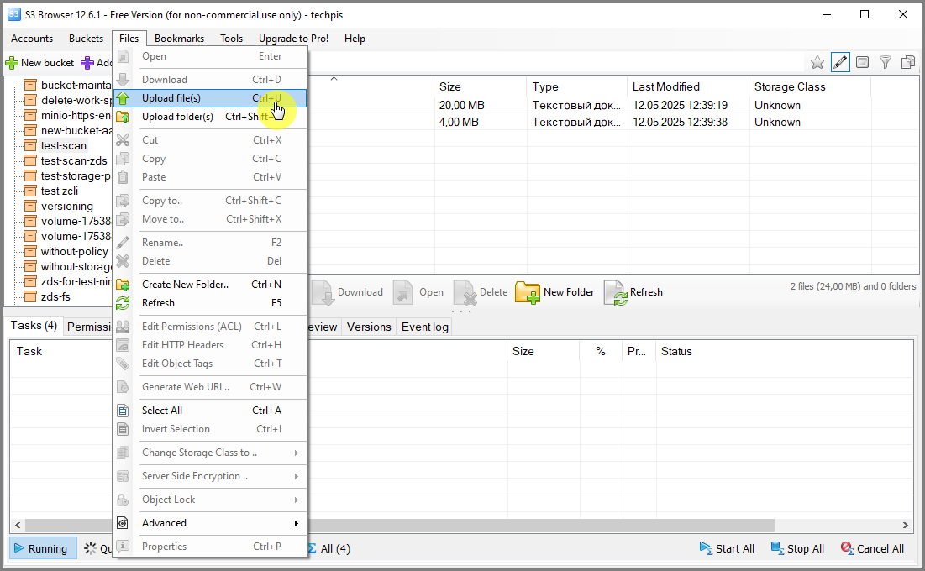
Task: Click the tasks horizontal scrollbar thumb
Action: pos(400,525)
